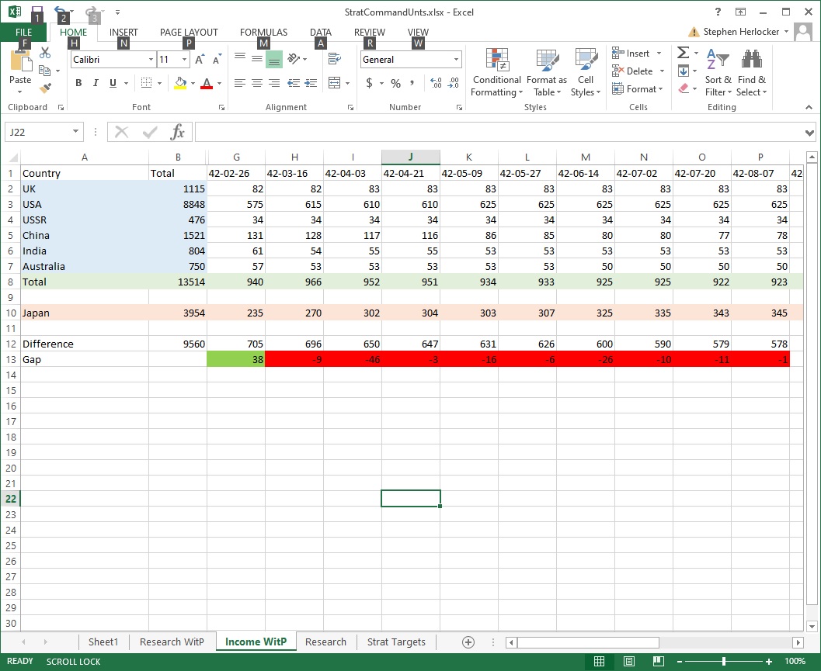Open Cell Styles gallery
The height and width of the screenshot is (671, 821).
click(586, 72)
